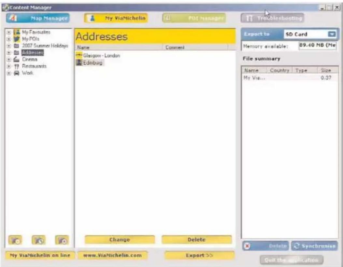This screenshot has height=267, width=343.
Task: Click the Export >> button
Action: click(x=199, y=255)
